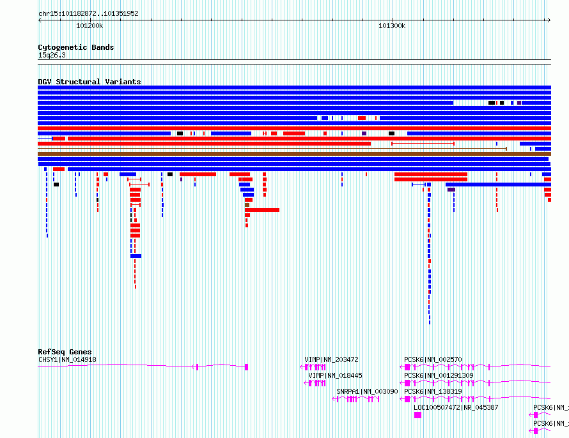
Task: Click the 15q26.3 band label
Action: click(52, 55)
